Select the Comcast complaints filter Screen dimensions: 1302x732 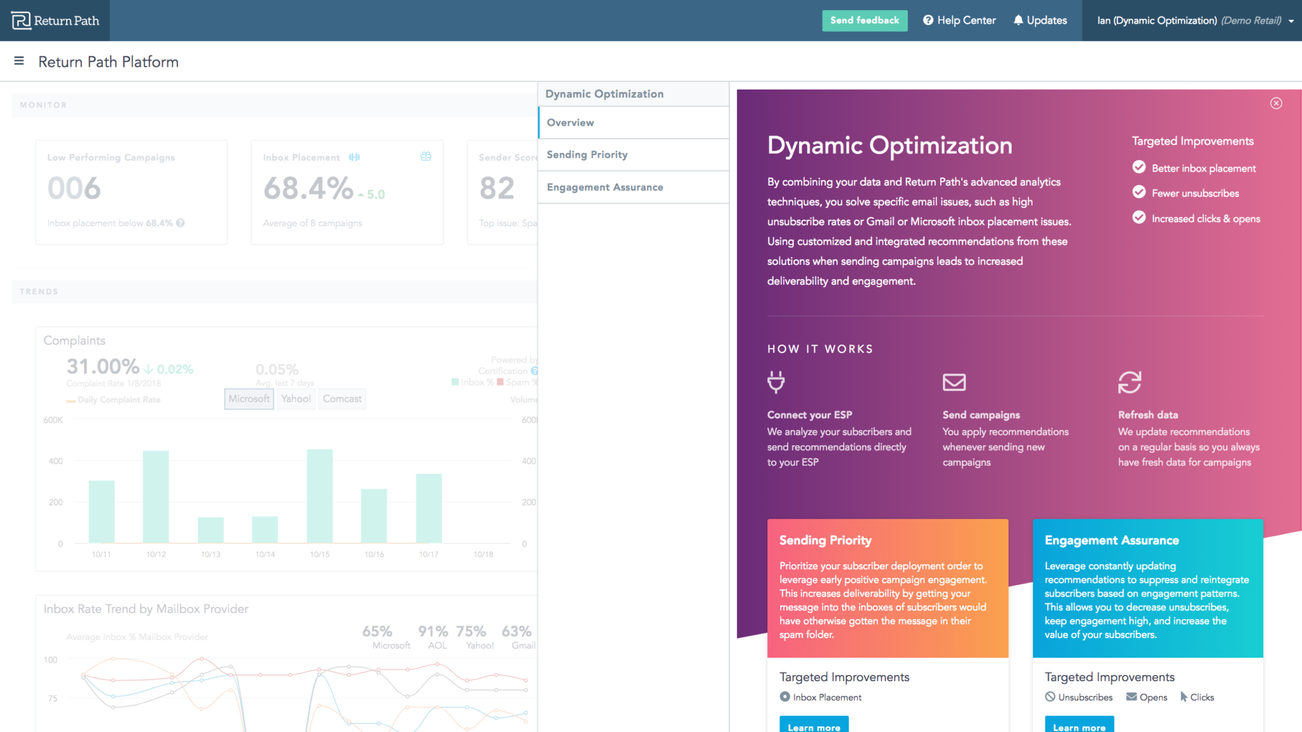(342, 398)
